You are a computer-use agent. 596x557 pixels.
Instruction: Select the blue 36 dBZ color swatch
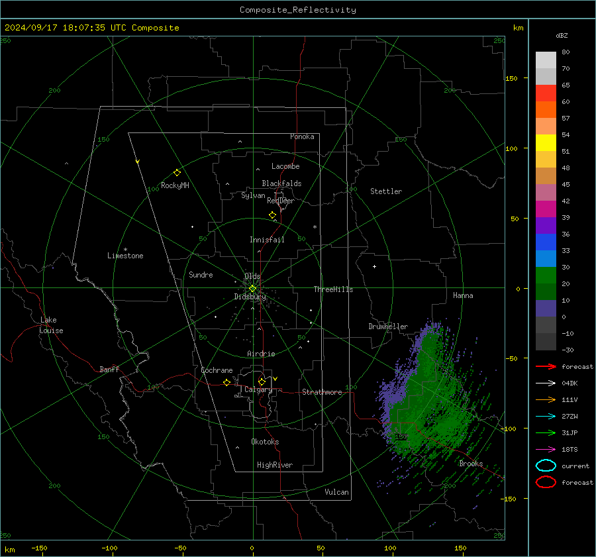[x=546, y=242]
